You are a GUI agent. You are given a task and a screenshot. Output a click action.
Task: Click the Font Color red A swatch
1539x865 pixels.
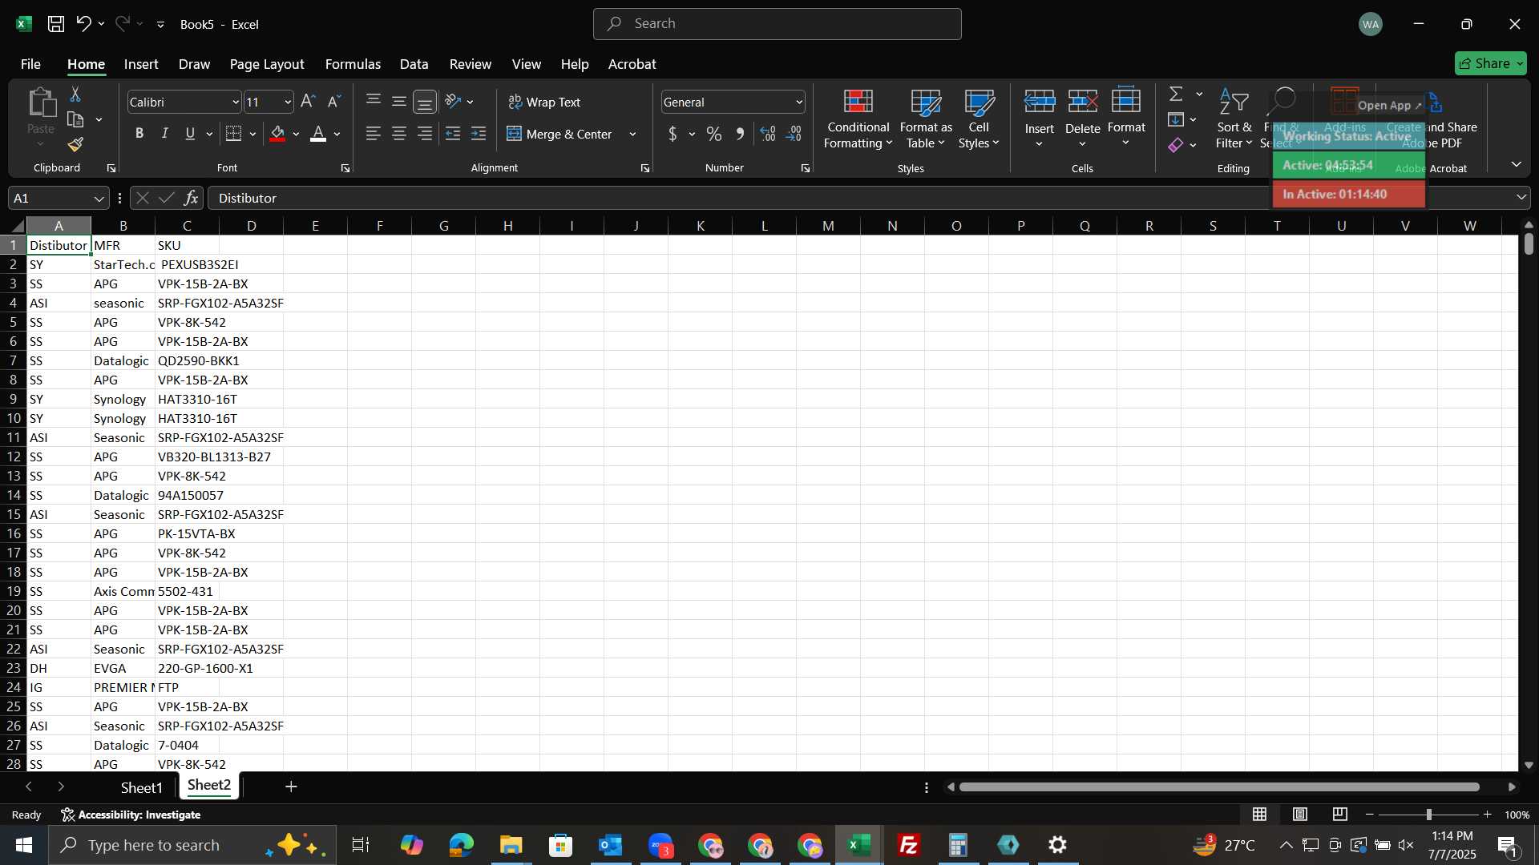318,134
